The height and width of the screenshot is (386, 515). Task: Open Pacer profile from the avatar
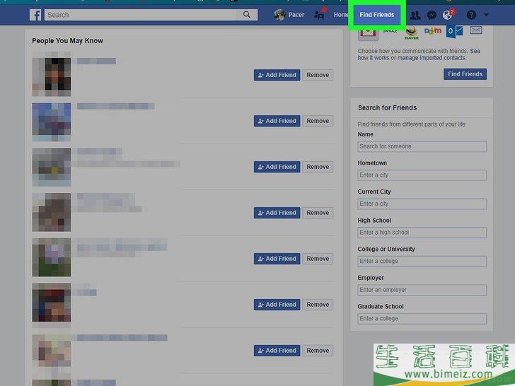click(x=279, y=15)
